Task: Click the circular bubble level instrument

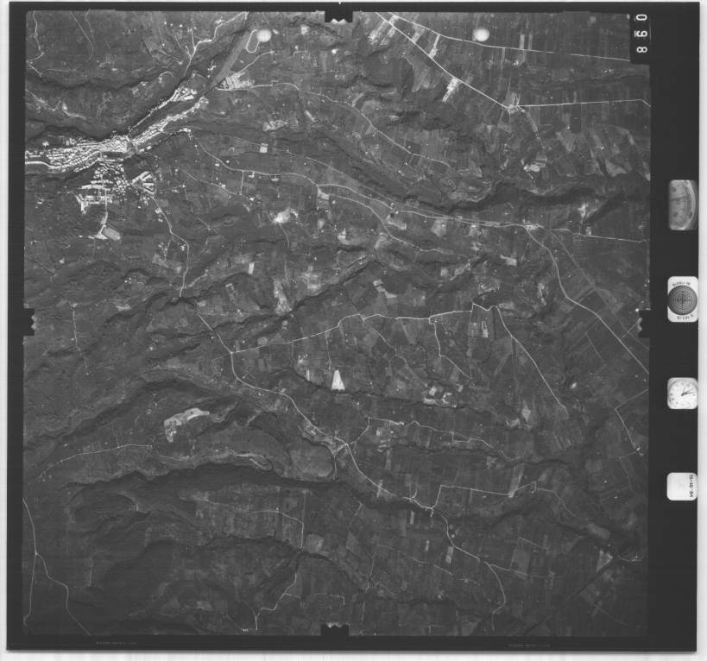Action: coord(682,300)
